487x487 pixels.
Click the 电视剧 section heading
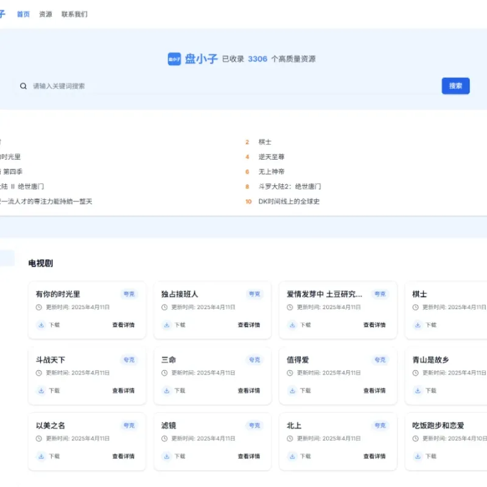point(41,264)
